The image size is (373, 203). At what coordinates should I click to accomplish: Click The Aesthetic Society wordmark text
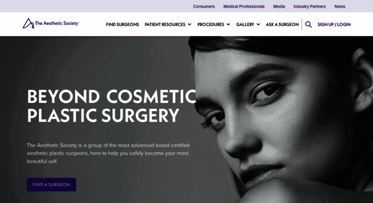(x=57, y=24)
